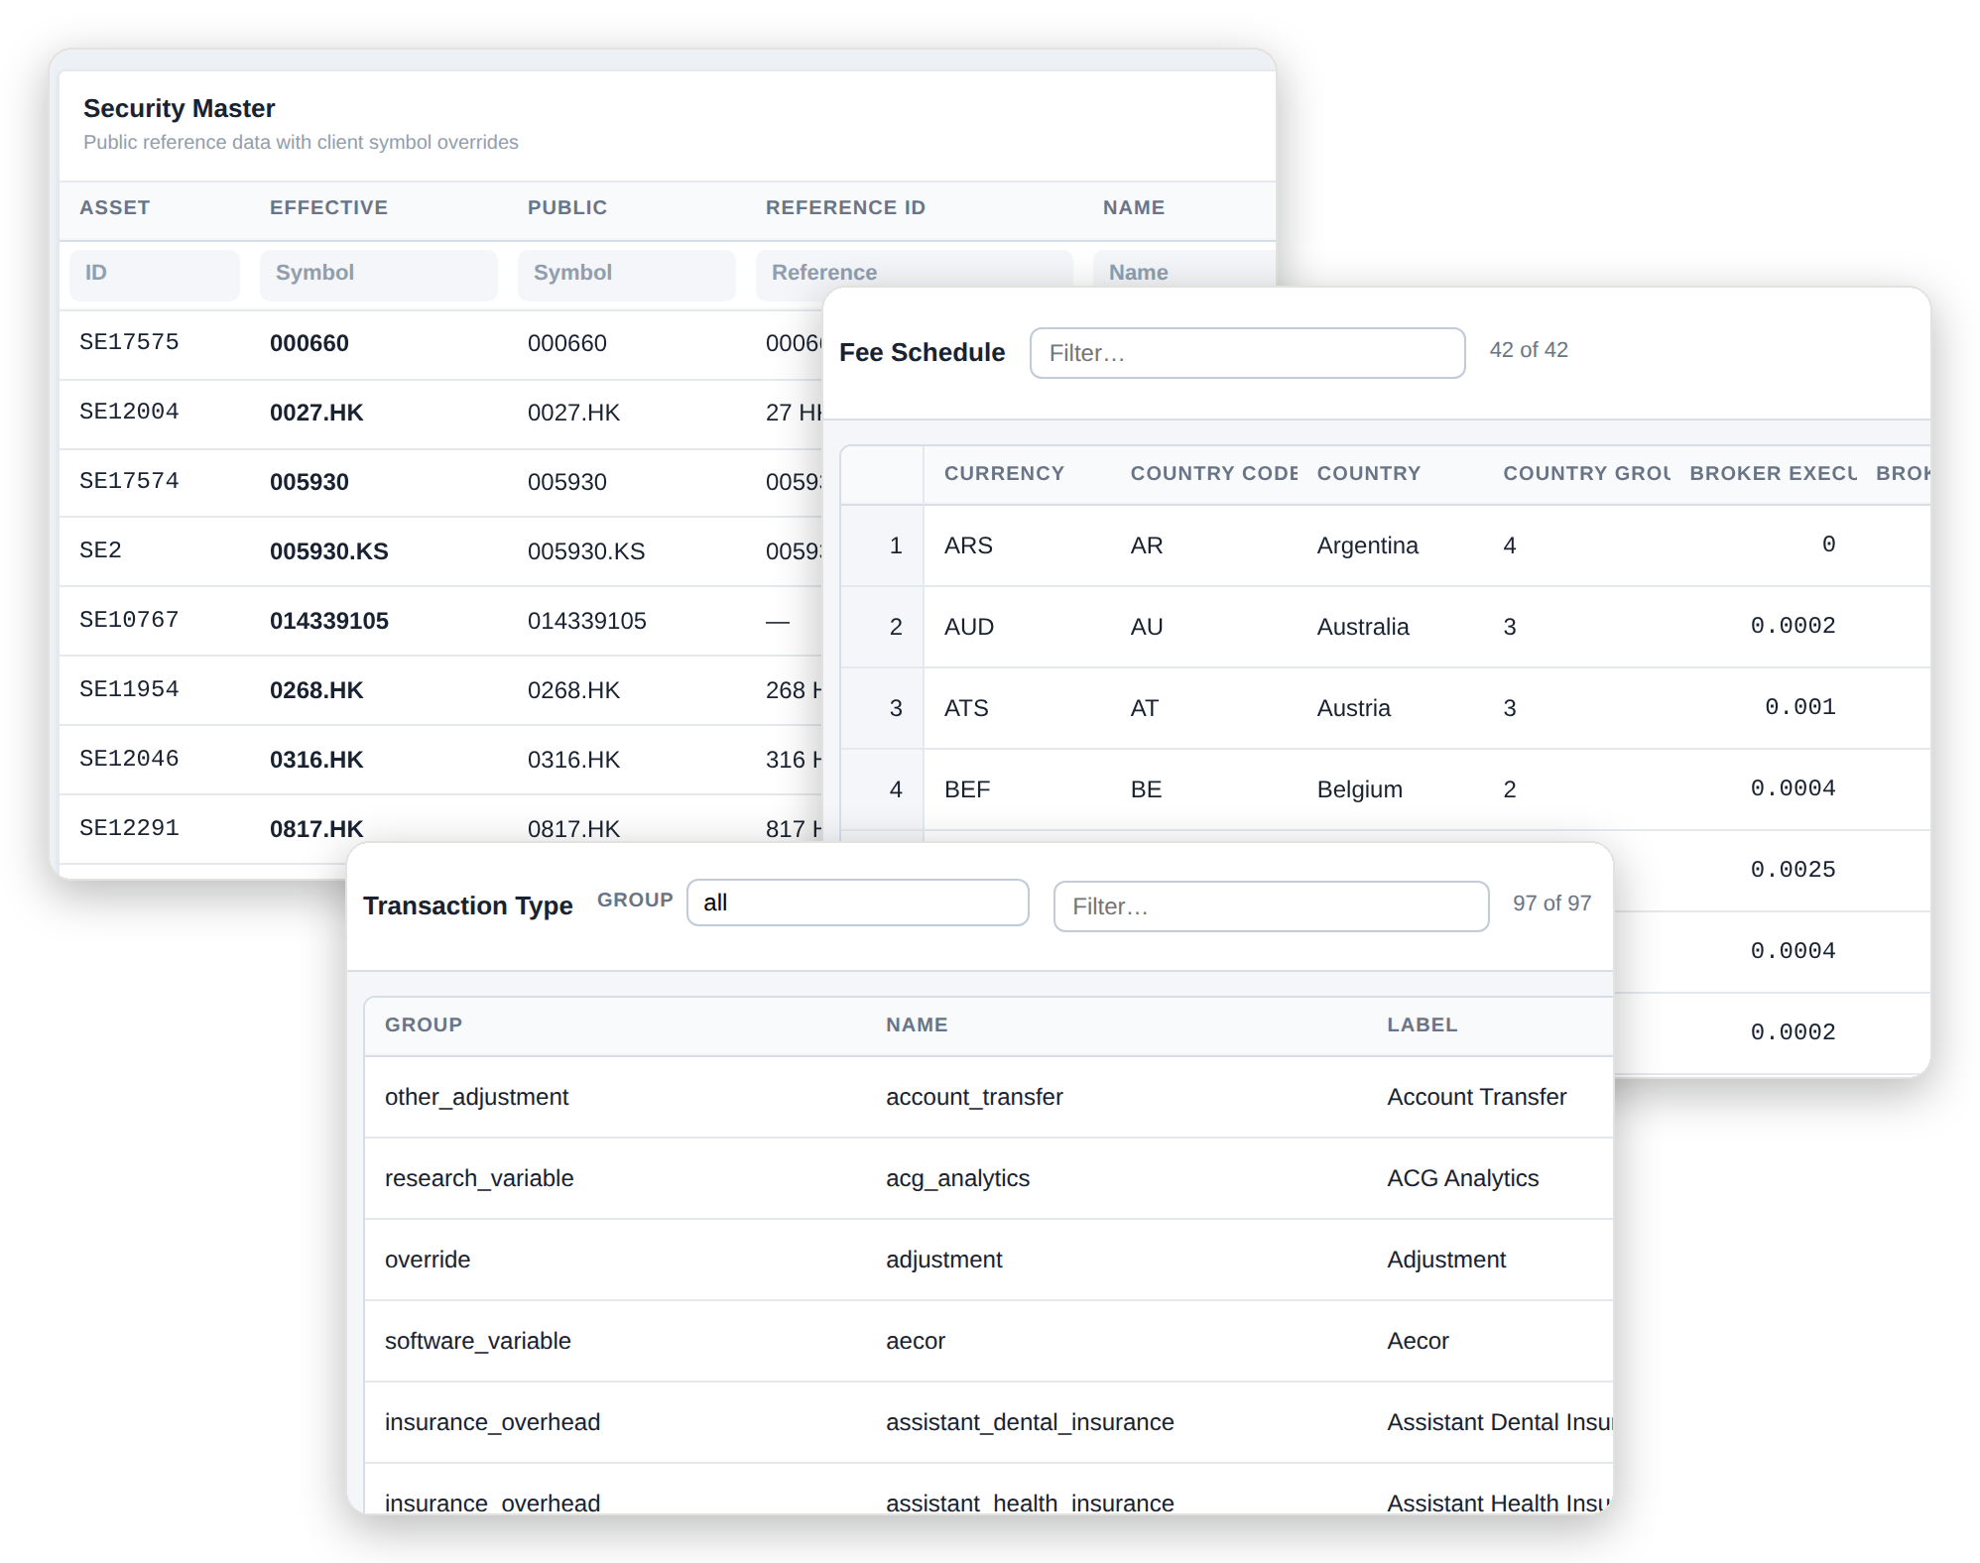The height and width of the screenshot is (1563, 1980).
Task: Select the Australia country cell
Action: [1363, 627]
